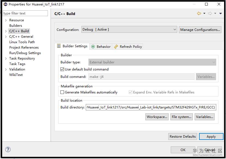Screen dimensions: 226x159
Task: Expand the Resource tree node
Action: coord(6,20)
